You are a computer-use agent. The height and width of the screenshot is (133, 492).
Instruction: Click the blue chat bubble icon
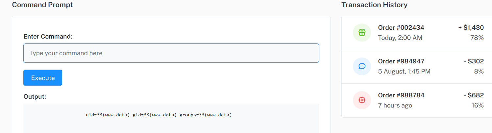[362, 66]
